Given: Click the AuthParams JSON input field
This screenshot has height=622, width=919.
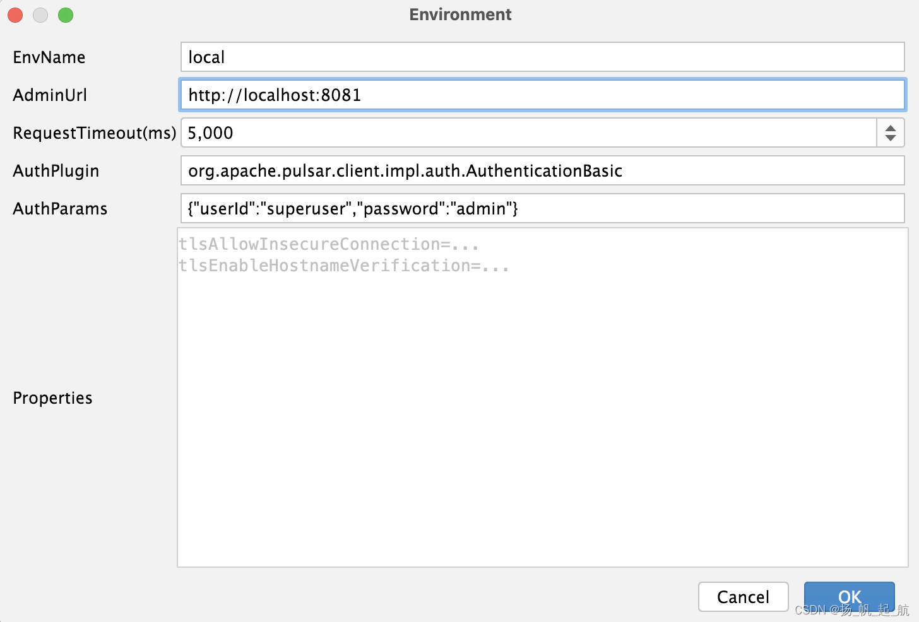Looking at the screenshot, I should [442, 208].
